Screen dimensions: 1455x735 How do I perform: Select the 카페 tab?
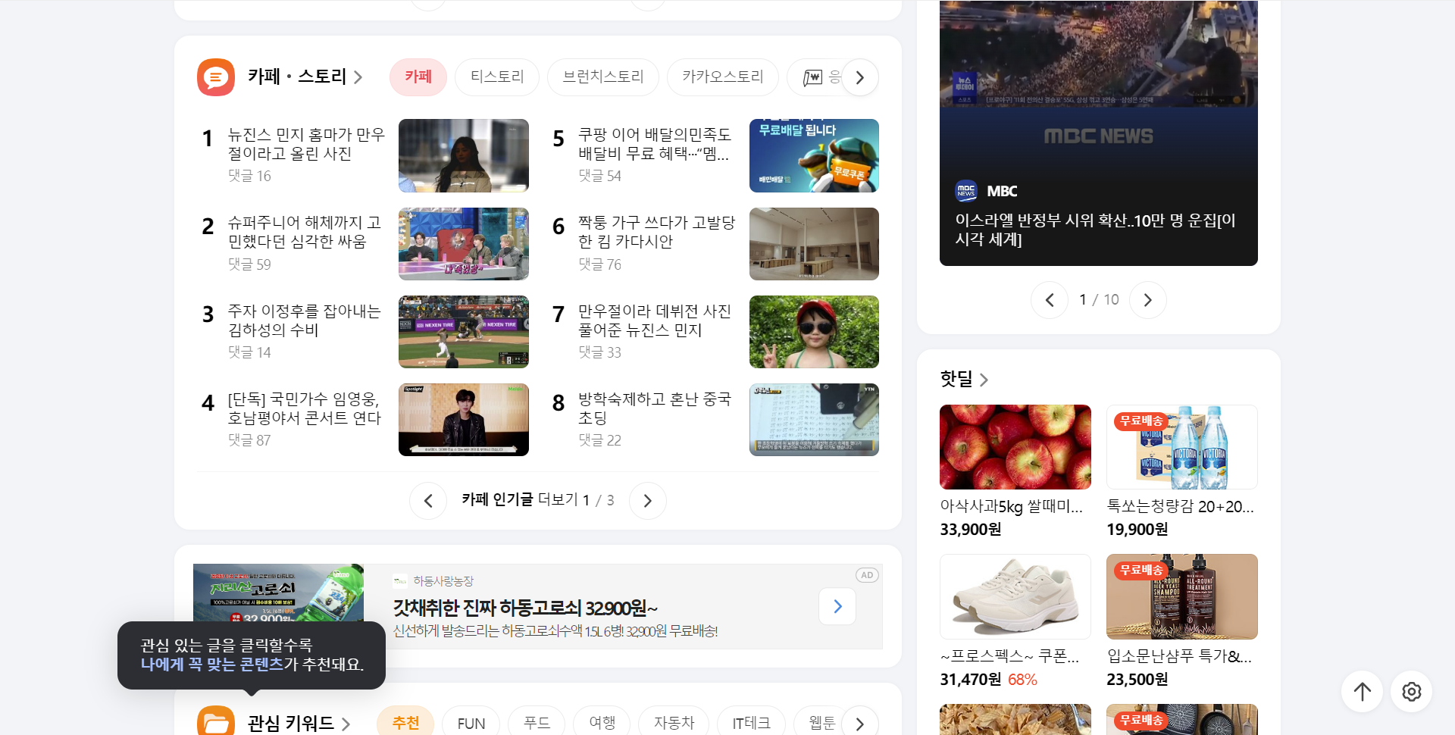click(418, 77)
